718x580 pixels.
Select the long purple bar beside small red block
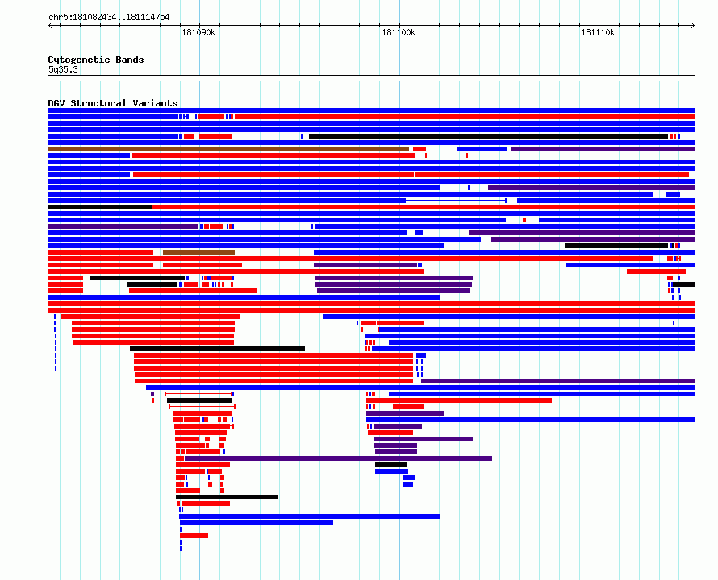(338, 458)
